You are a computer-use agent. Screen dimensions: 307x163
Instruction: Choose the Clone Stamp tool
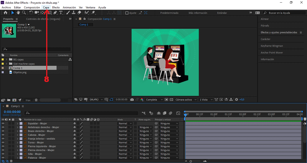(x=73, y=13)
